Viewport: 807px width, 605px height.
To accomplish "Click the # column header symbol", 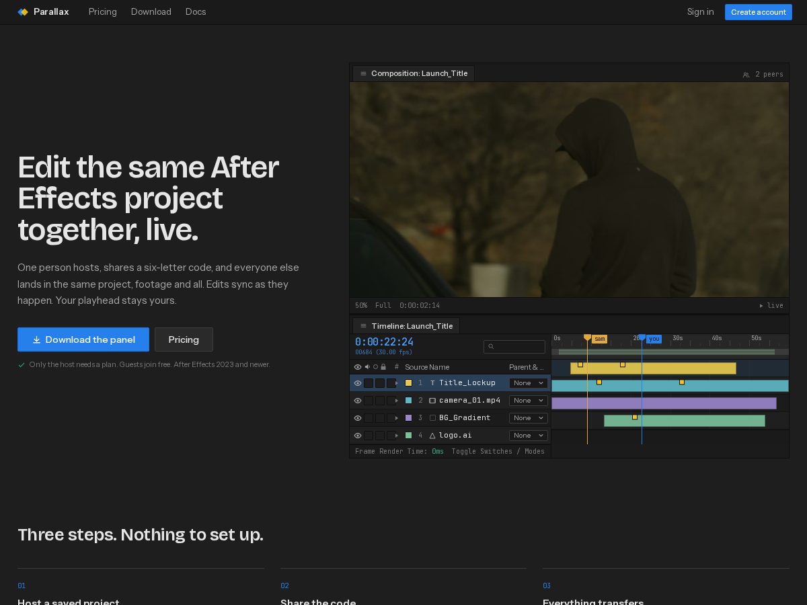I will coord(397,367).
